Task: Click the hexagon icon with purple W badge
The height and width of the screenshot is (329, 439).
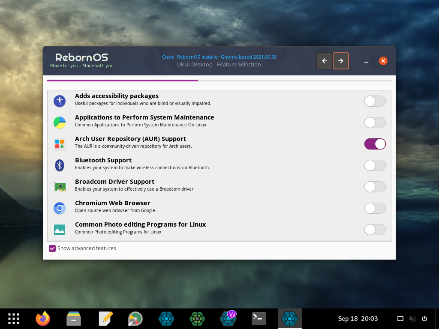Action: pos(228,319)
